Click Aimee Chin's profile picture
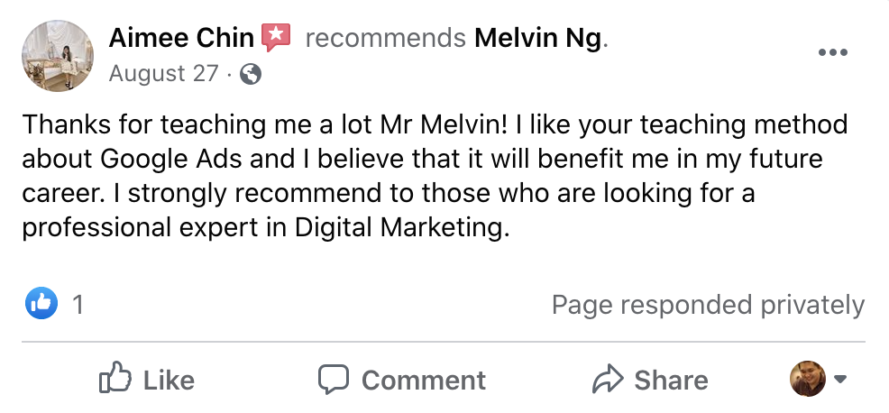This screenshot has width=889, height=413. (58, 56)
